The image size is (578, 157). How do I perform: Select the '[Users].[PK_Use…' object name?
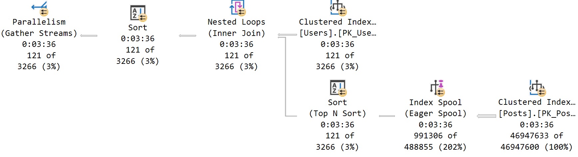click(338, 33)
